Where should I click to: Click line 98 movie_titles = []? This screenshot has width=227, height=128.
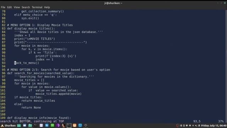click(29, 80)
